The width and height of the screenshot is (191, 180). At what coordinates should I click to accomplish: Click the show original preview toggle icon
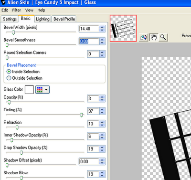coord(143,38)
